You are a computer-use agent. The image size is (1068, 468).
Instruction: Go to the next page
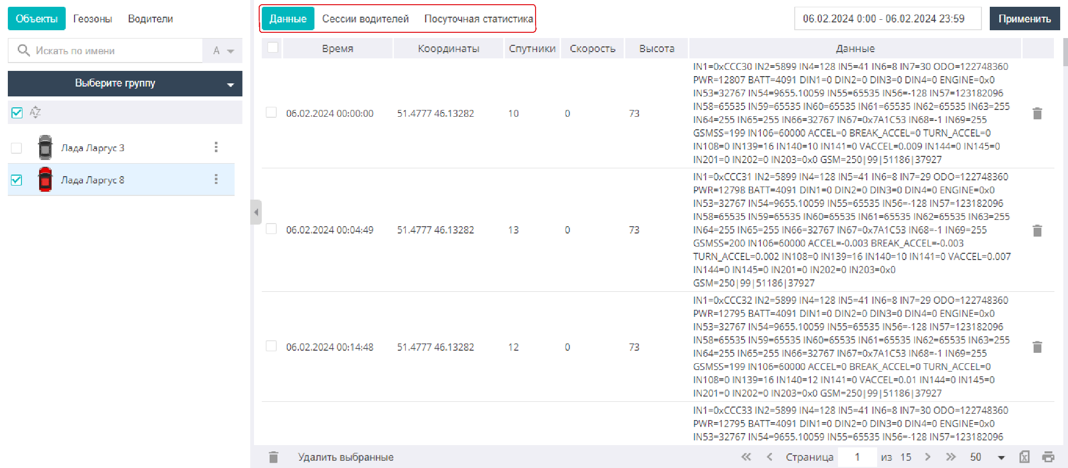point(927,457)
